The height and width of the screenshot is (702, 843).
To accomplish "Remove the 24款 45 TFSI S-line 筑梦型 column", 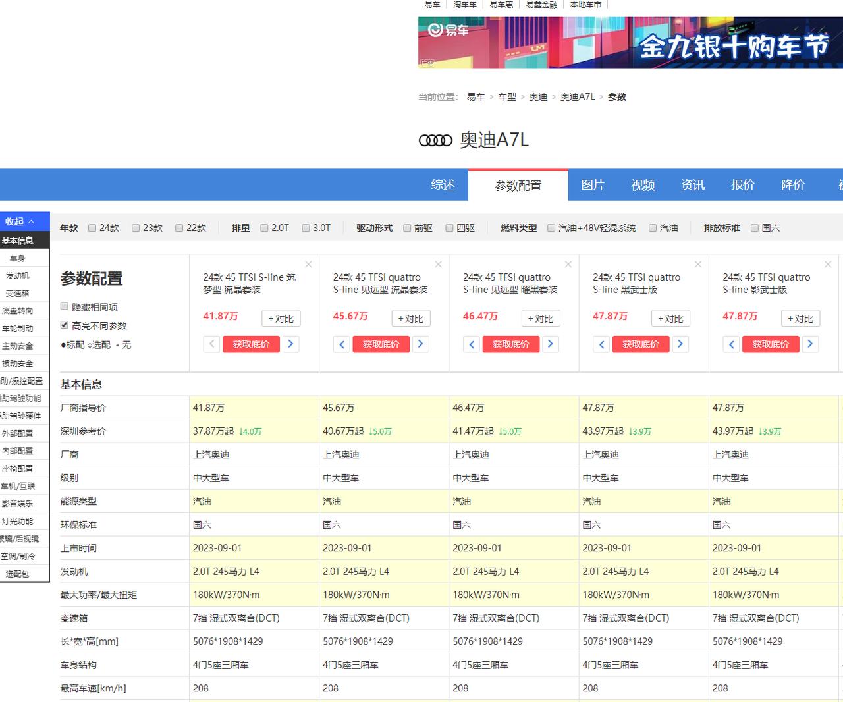I will pyautogui.click(x=308, y=265).
